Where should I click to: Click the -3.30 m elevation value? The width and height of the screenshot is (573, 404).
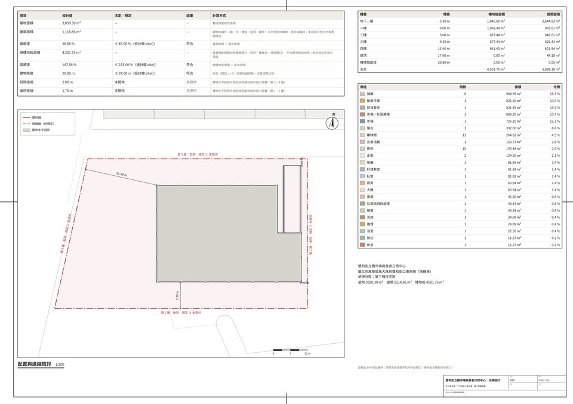[444, 21]
